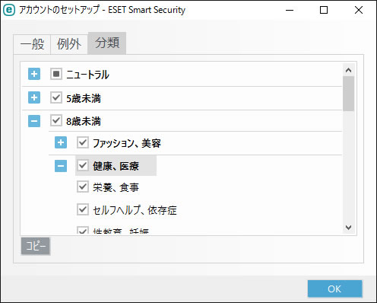The height and width of the screenshot is (303, 377).
Task: Click the コピー button
Action: 36,246
